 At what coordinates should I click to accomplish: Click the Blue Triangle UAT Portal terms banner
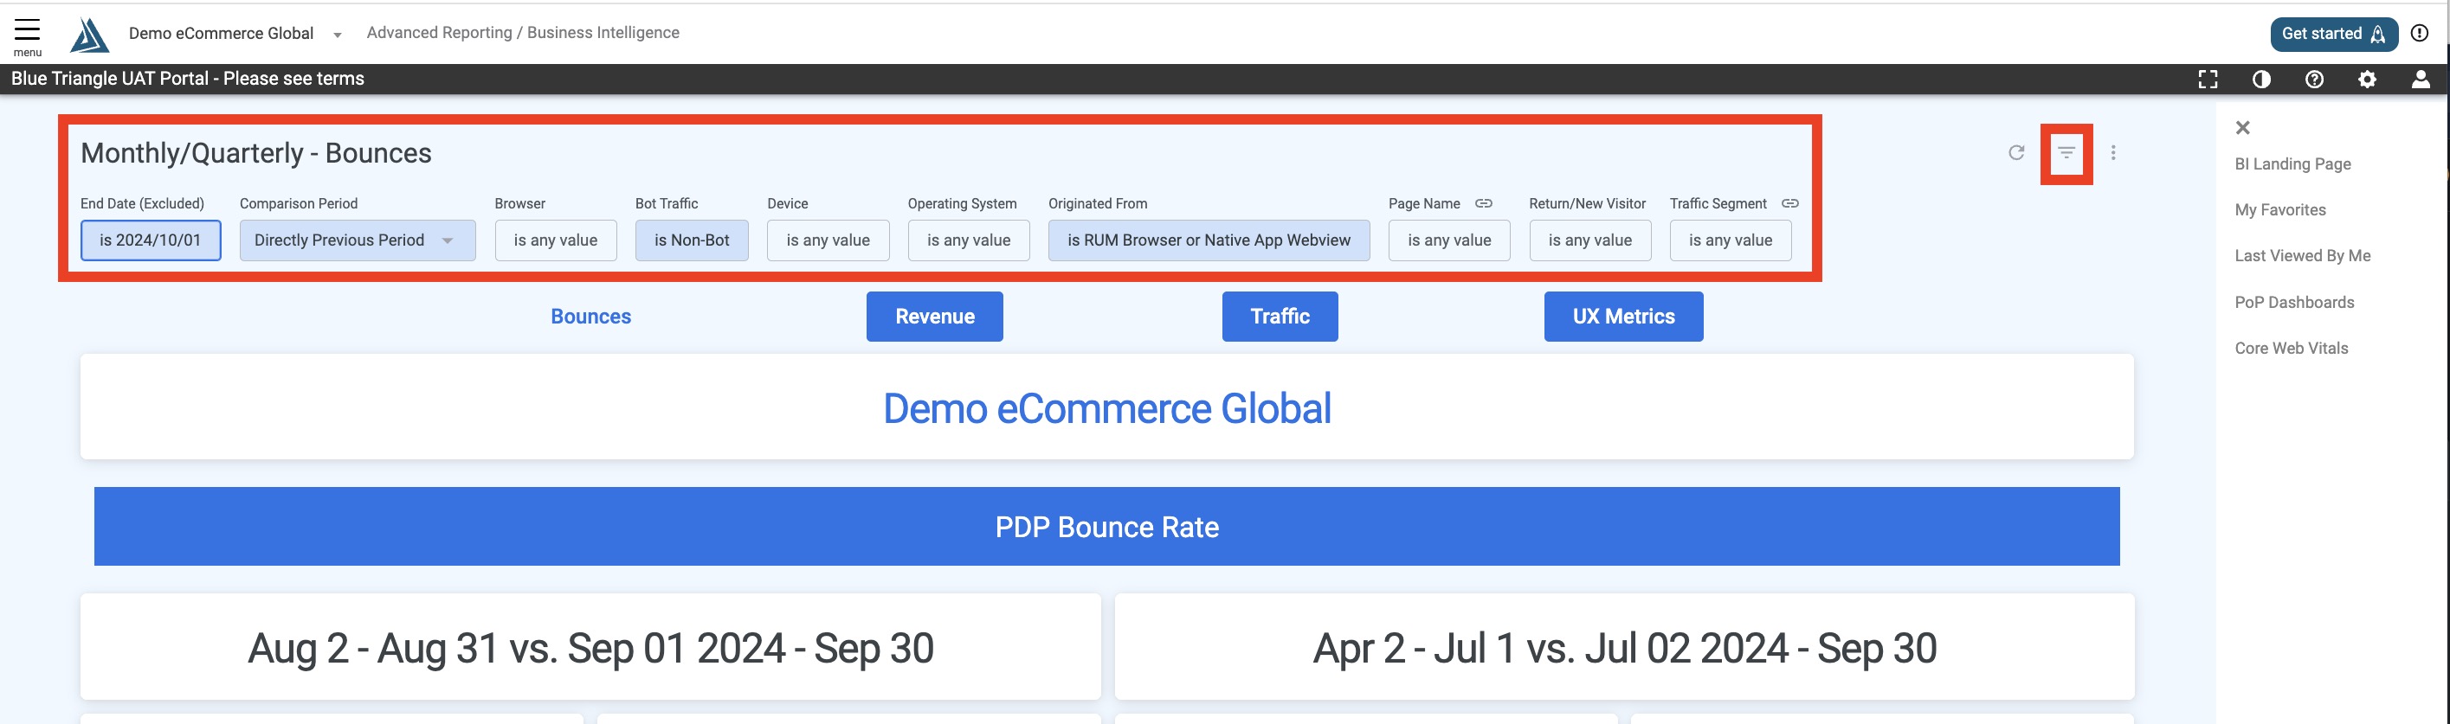tap(187, 79)
